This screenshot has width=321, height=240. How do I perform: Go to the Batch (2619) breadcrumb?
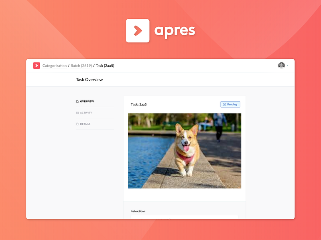[x=81, y=66]
